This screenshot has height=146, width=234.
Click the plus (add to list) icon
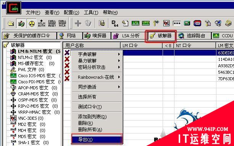pos(78,23)
